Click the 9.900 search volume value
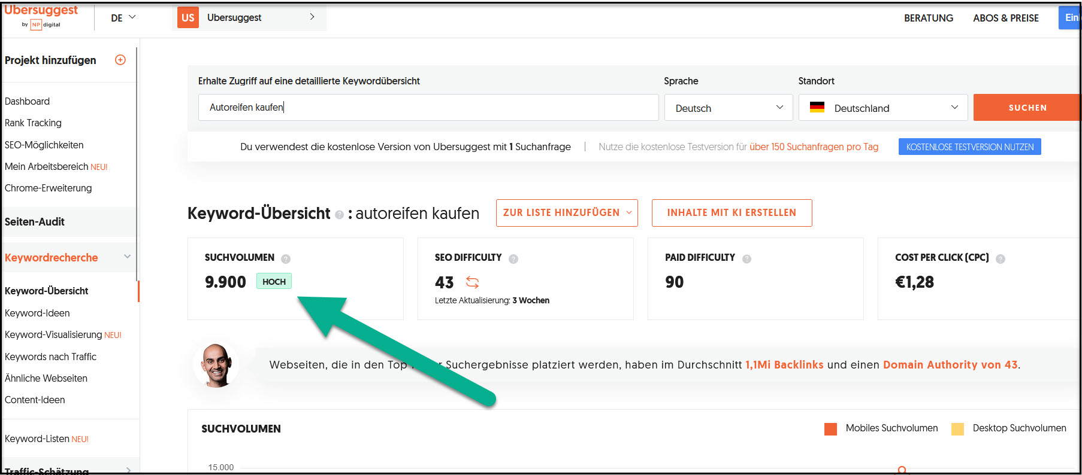This screenshot has width=1082, height=475. (x=225, y=282)
